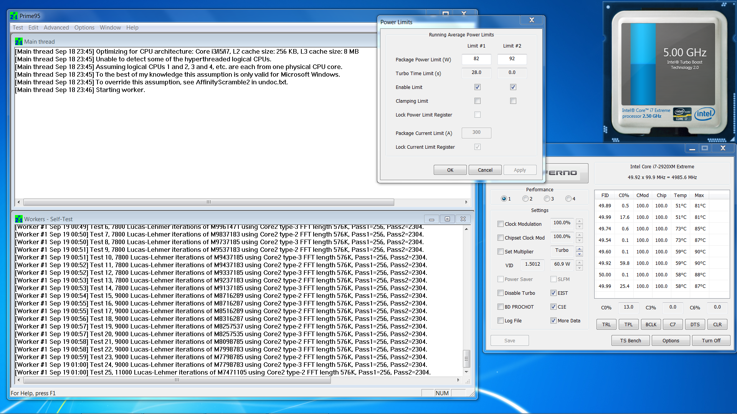Increase the 60.9 W power stepper
The width and height of the screenshot is (737, 414).
point(580,262)
